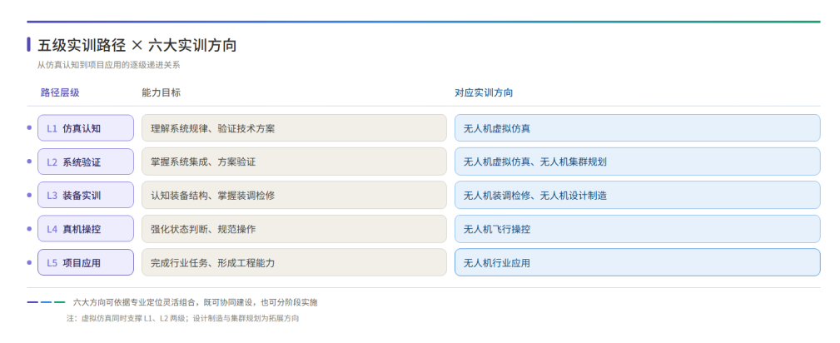Select the L3 装备实训 level card
This screenshot has height=343, width=840.
(86, 195)
